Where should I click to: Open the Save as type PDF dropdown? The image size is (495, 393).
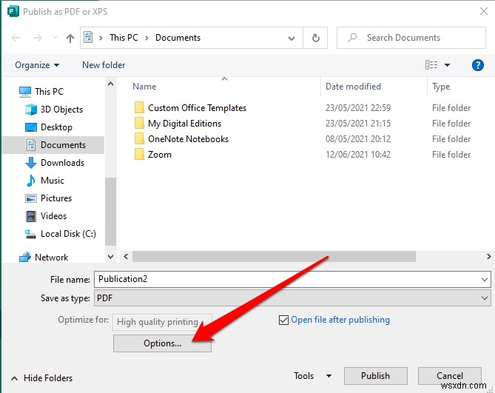(x=292, y=298)
